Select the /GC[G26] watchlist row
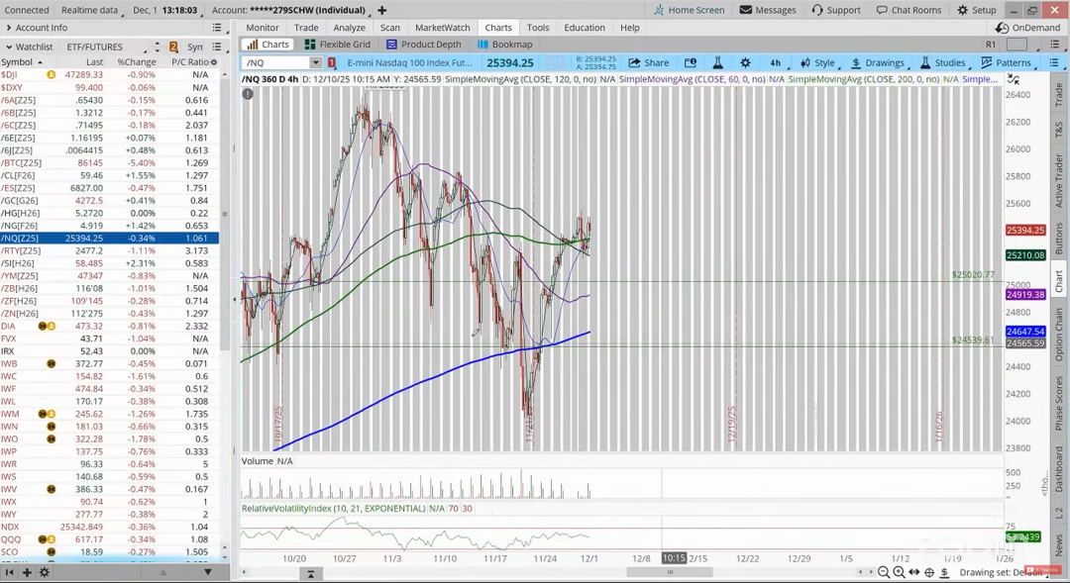The image size is (1070, 583). tap(109, 201)
